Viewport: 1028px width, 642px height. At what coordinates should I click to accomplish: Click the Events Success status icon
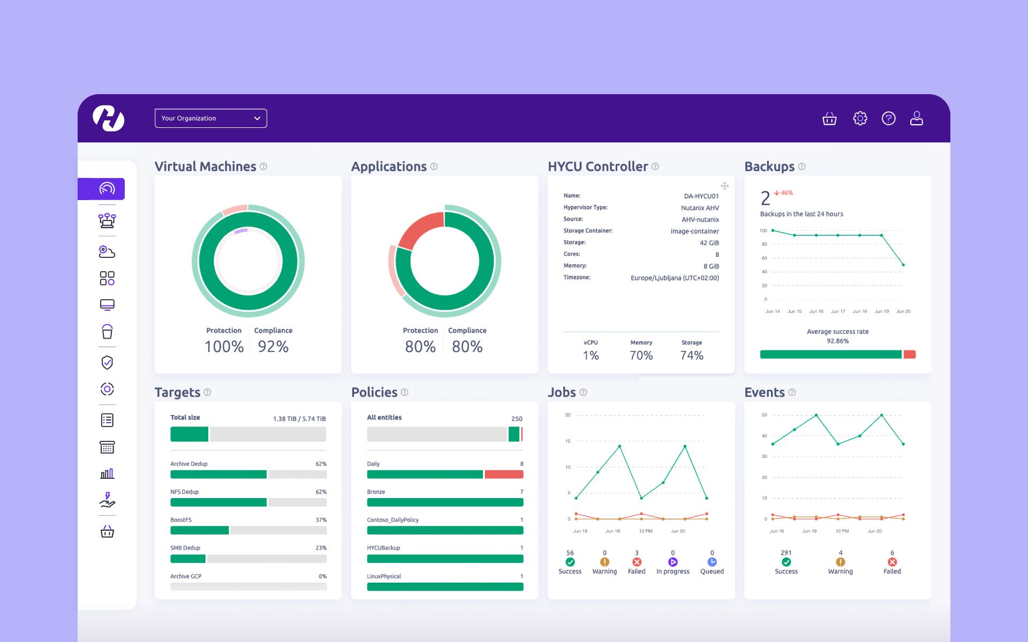(786, 562)
